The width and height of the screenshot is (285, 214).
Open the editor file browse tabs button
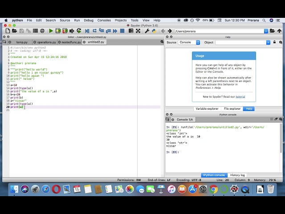(x=4, y=42)
